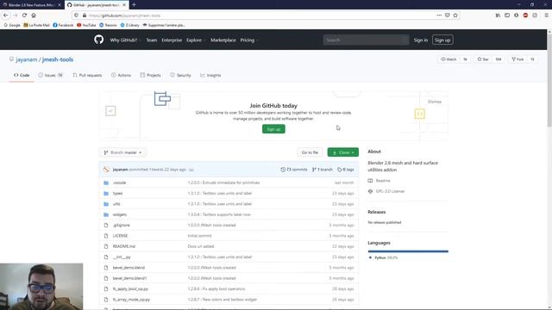Expand the Pricing menu
Image resolution: width=552 pixels, height=310 pixels.
[249, 40]
